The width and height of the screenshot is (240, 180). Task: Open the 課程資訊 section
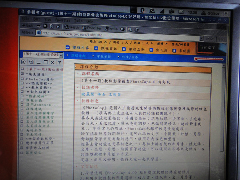coord(106,48)
